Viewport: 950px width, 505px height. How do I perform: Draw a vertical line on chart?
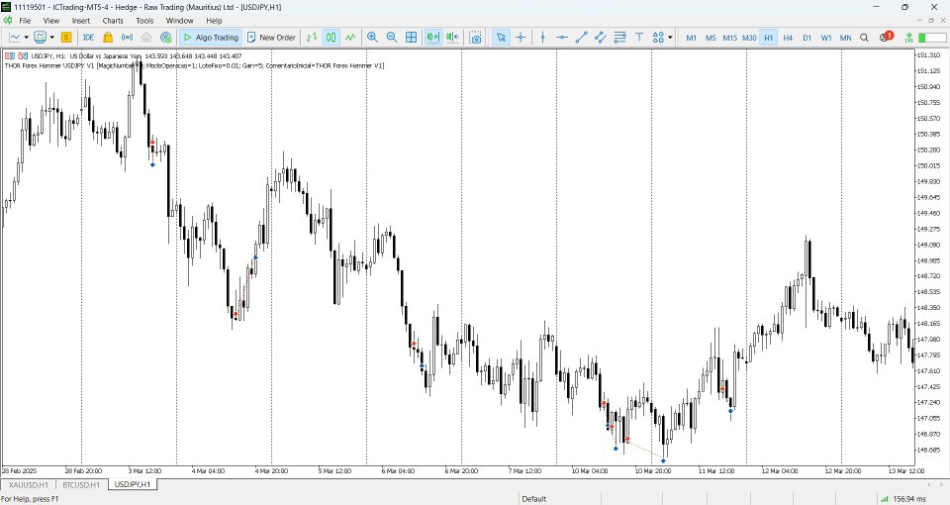coord(543,38)
